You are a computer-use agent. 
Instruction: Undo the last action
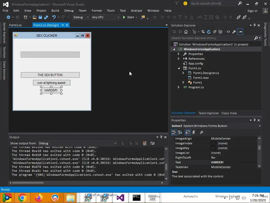pos(54,17)
